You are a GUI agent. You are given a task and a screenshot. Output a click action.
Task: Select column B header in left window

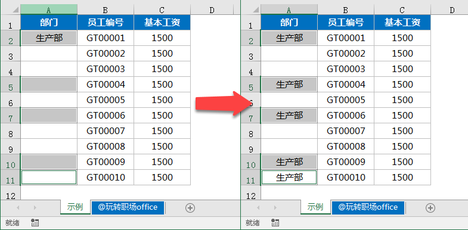click(106, 10)
